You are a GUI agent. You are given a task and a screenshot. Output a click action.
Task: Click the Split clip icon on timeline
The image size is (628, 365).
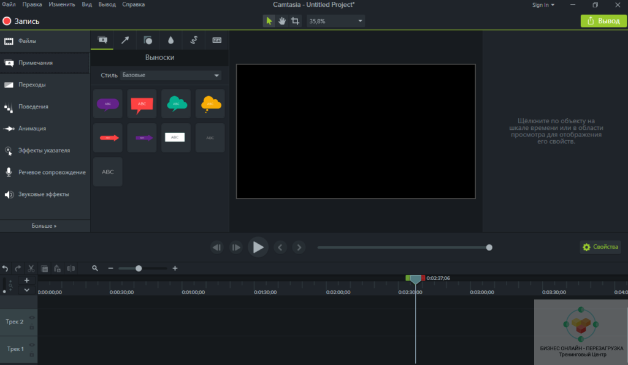point(71,268)
